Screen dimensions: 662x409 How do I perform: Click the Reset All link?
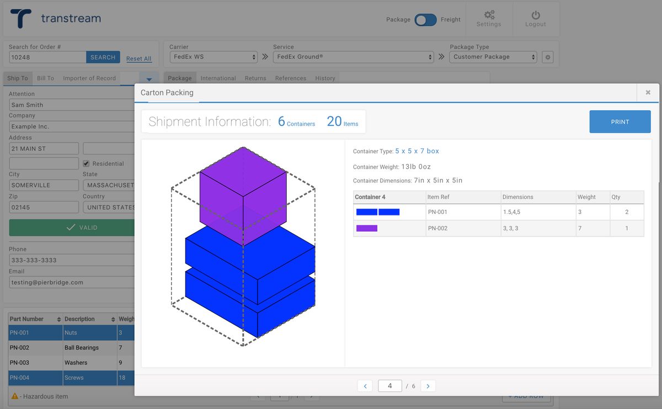tap(138, 58)
